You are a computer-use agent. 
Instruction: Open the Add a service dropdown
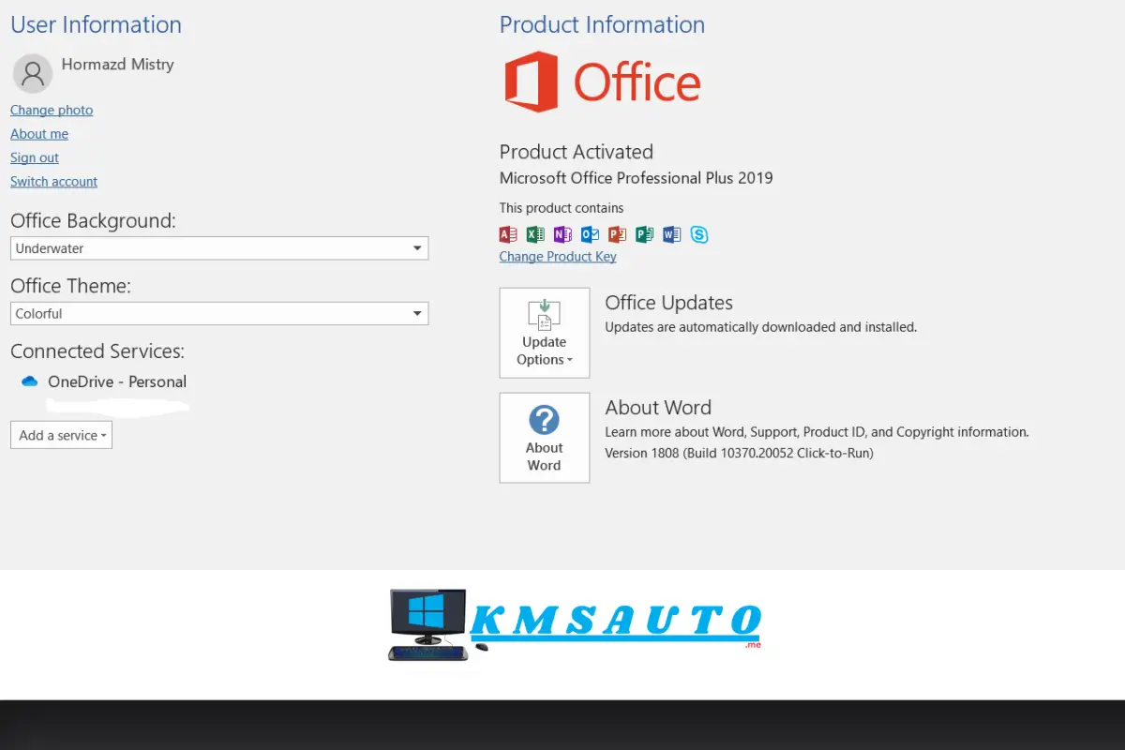point(62,435)
